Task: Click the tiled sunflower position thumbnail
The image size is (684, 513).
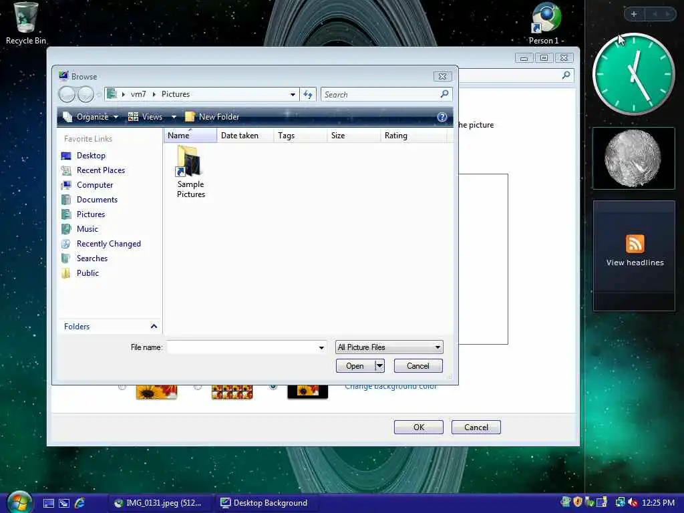Action: click(x=232, y=391)
